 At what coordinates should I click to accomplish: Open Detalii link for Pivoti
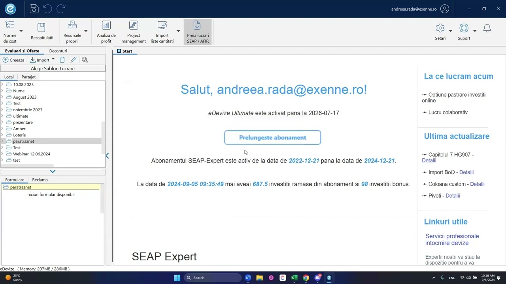[453, 196]
